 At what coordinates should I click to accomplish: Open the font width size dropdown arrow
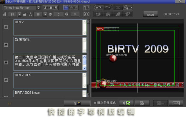45,14
